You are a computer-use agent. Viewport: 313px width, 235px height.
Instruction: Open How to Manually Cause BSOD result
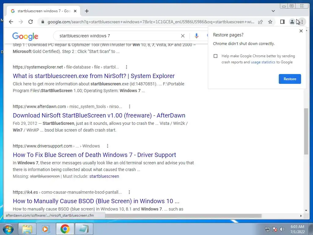[96, 201]
